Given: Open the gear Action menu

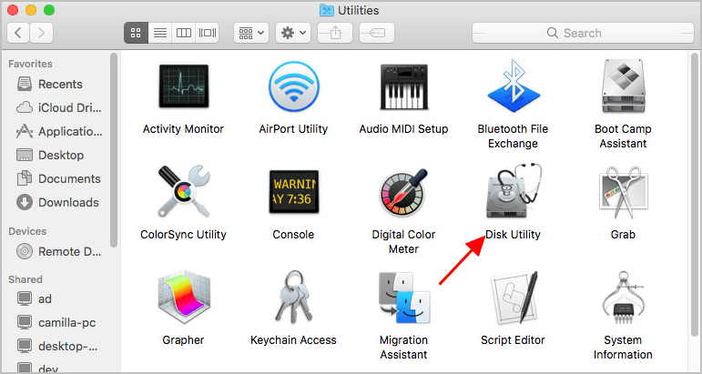Looking at the screenshot, I should click(x=293, y=33).
